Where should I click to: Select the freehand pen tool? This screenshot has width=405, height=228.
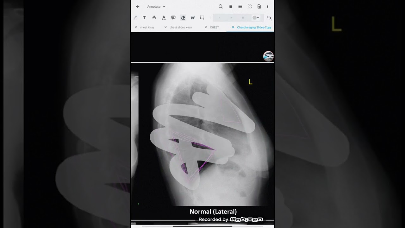(135, 18)
